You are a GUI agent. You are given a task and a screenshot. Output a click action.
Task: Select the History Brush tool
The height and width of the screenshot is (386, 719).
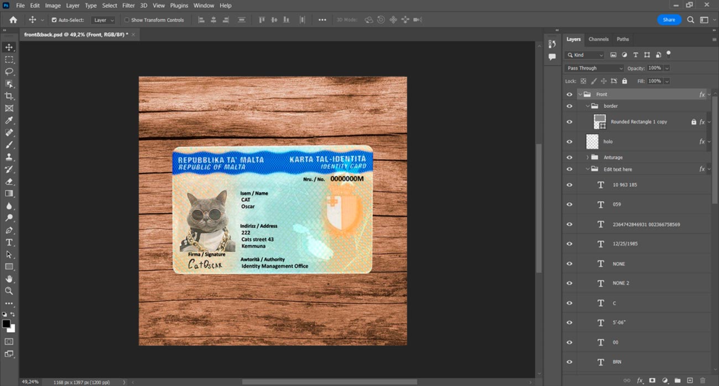coord(9,169)
